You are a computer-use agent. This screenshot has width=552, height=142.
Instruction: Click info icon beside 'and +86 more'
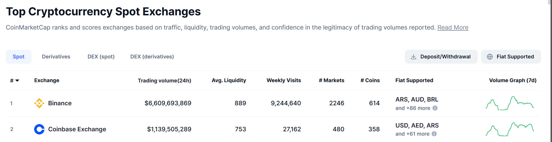(x=435, y=108)
